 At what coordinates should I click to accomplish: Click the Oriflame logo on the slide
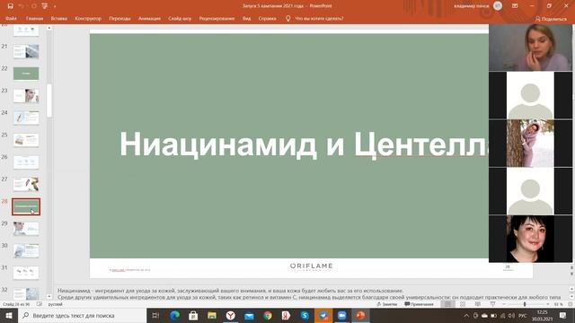(312, 266)
